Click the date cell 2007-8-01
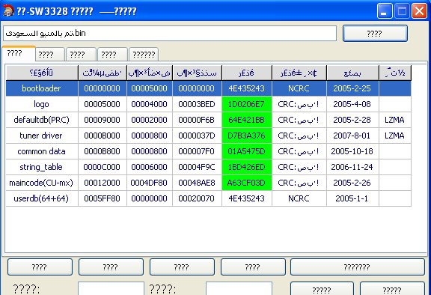The image size is (431, 295). (x=352, y=136)
